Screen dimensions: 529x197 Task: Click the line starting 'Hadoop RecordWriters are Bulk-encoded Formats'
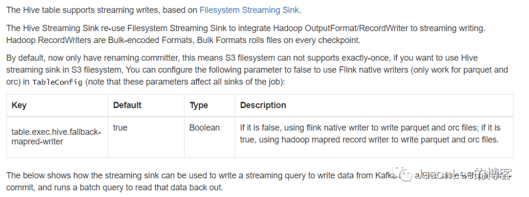point(183,41)
